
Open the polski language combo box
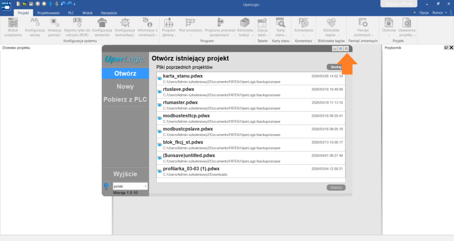130,186
